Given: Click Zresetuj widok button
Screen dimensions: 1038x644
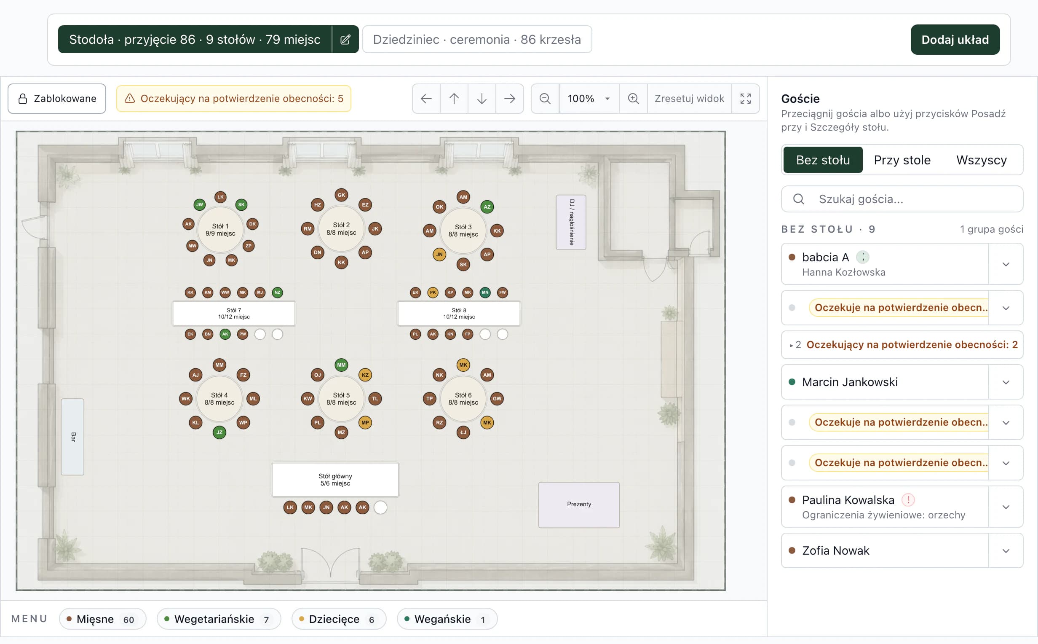Looking at the screenshot, I should (x=689, y=98).
